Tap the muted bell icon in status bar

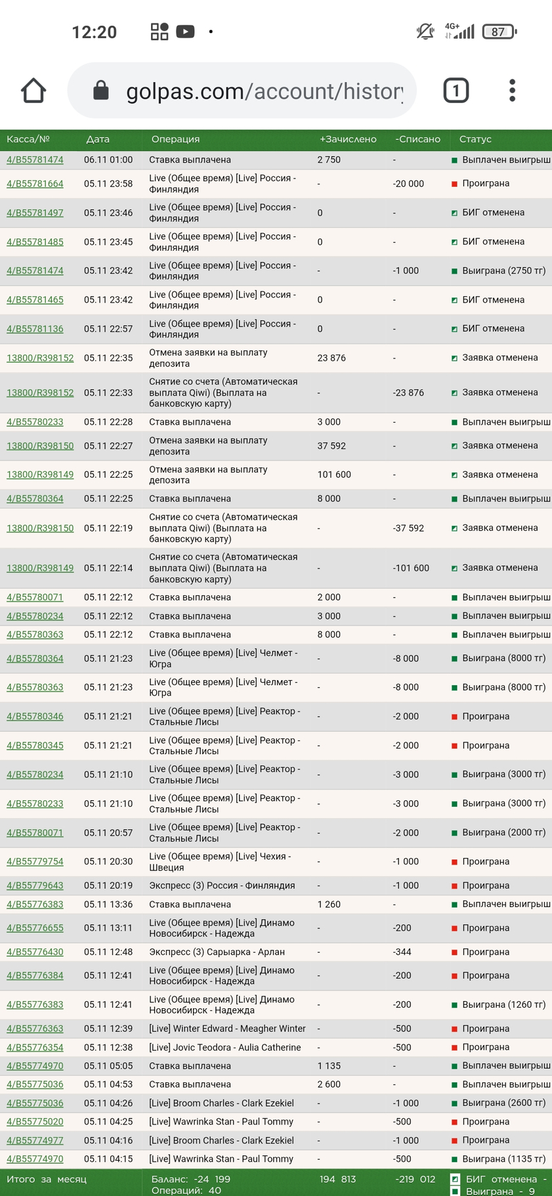[425, 32]
